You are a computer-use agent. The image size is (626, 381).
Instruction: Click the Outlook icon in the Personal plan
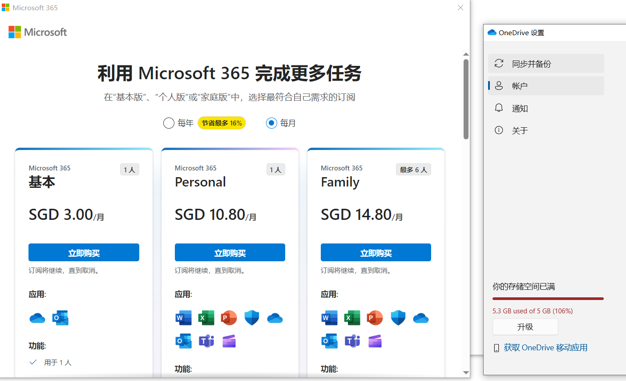[183, 341]
